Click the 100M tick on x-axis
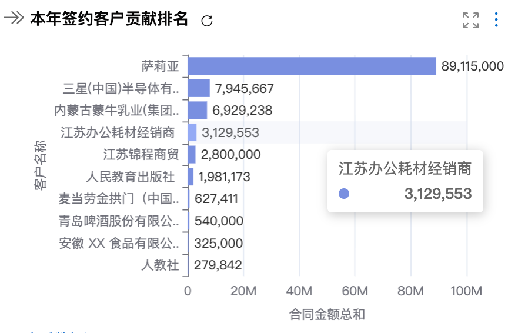The height and width of the screenshot is (333, 508). [467, 291]
